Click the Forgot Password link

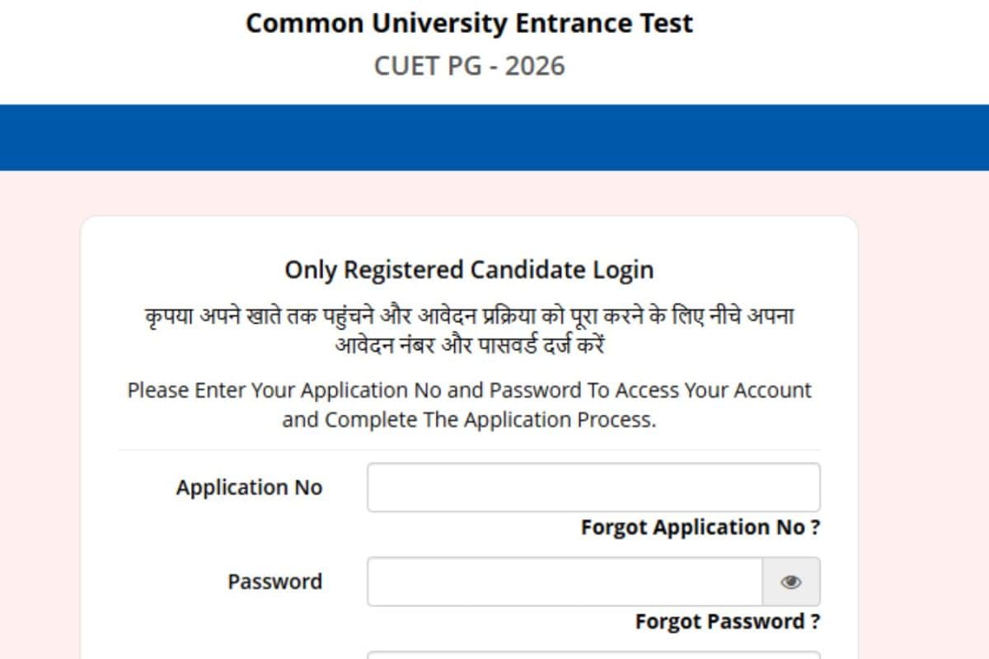click(727, 621)
